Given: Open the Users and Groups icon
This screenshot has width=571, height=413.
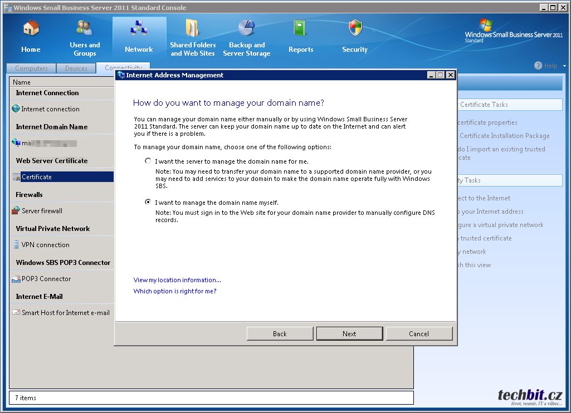Looking at the screenshot, I should point(85,27).
